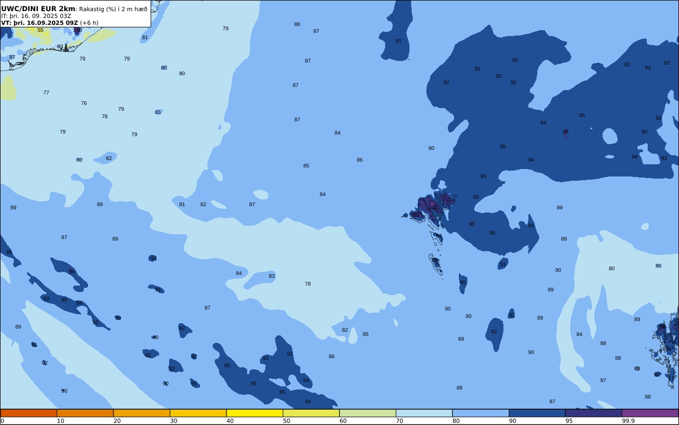The image size is (679, 425).
Task: Click the '55' humidity value on the map
Action: [40, 30]
